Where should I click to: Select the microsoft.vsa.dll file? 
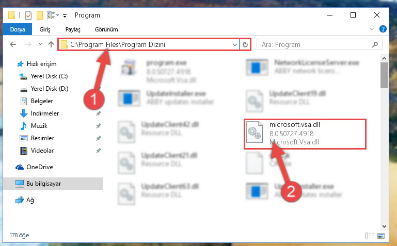(305, 134)
